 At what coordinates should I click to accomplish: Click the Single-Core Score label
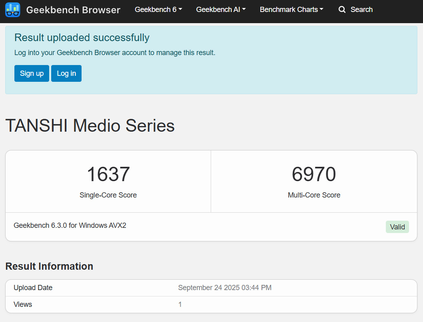108,195
